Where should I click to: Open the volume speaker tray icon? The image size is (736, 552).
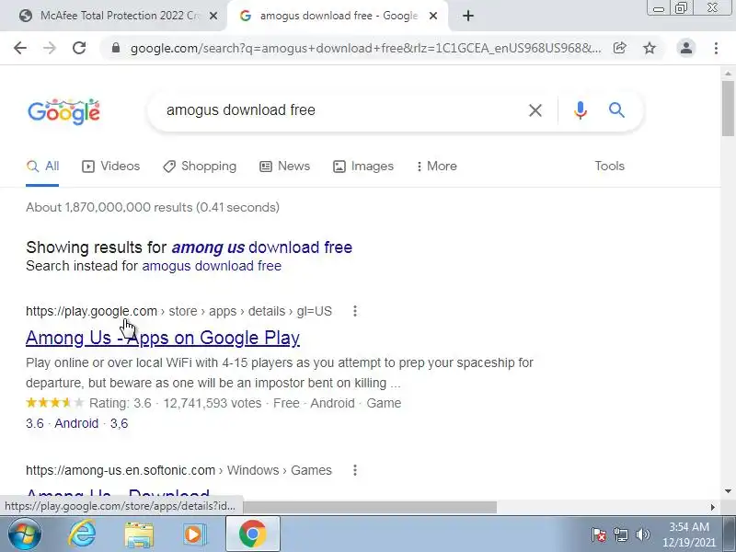pos(642,535)
